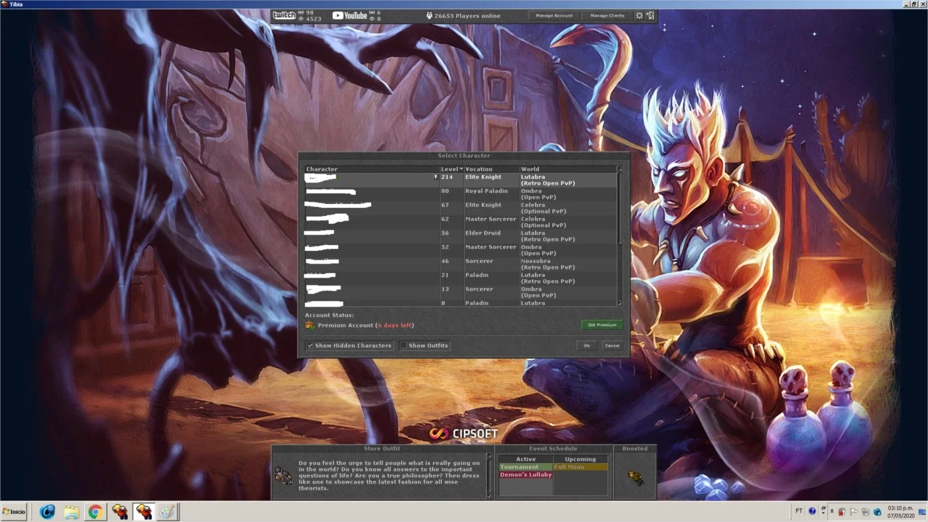Click the Cancel button
The image size is (928, 522).
coord(612,345)
